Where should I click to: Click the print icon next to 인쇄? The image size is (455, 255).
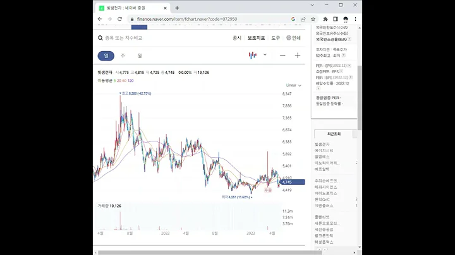click(x=288, y=38)
